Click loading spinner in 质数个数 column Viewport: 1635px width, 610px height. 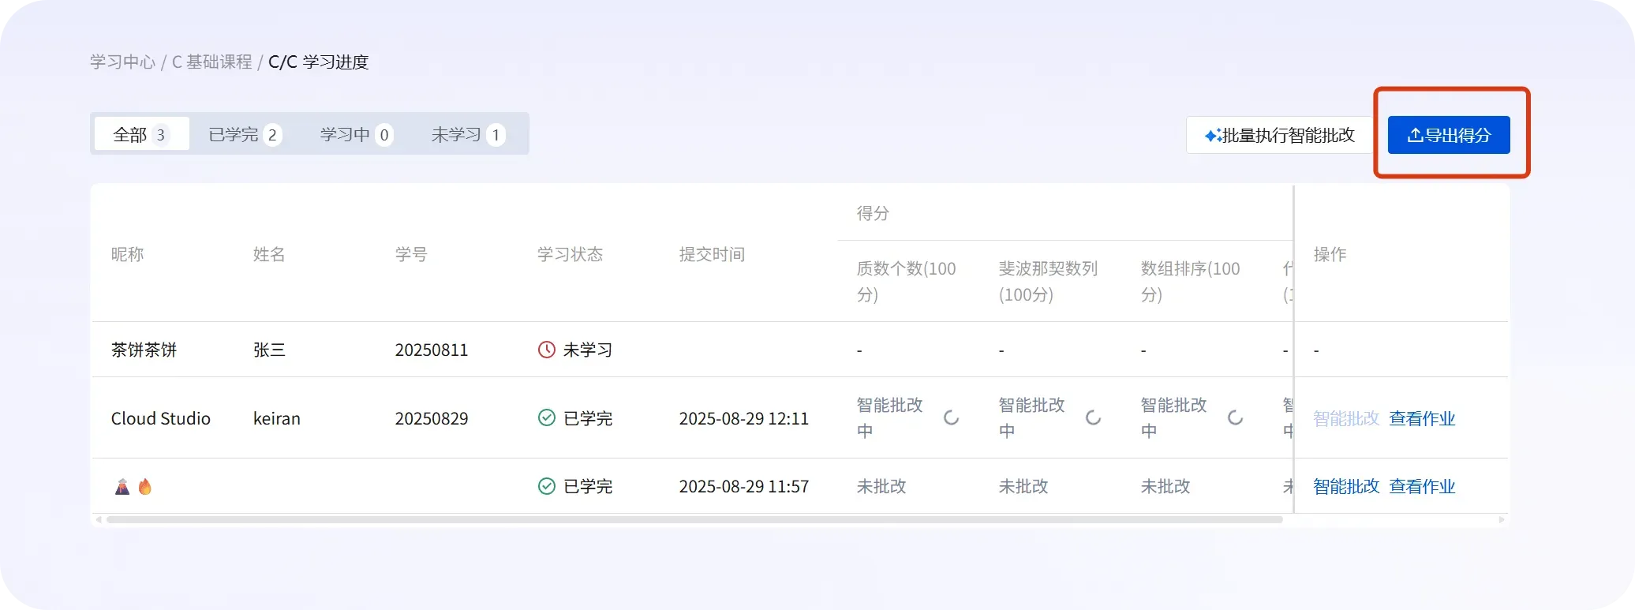coord(951,417)
